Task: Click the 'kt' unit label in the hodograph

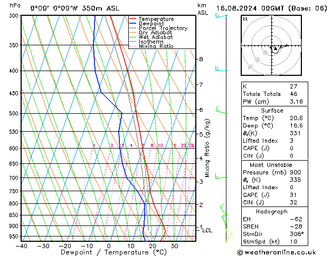Action: 245,19
